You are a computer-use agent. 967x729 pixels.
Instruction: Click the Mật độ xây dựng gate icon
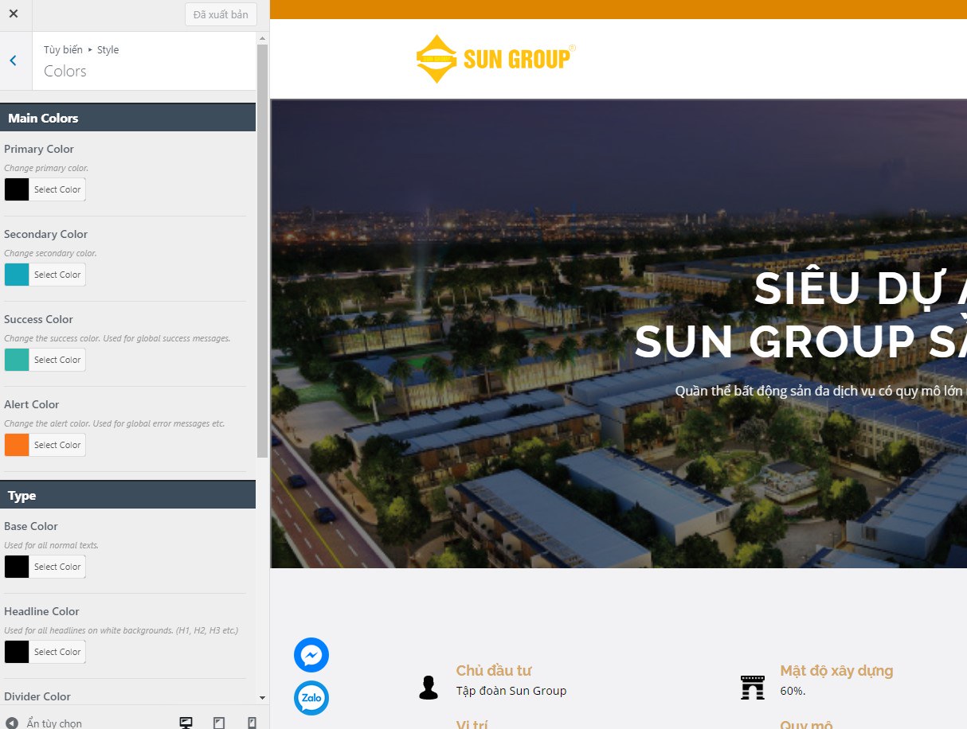pyautogui.click(x=752, y=687)
